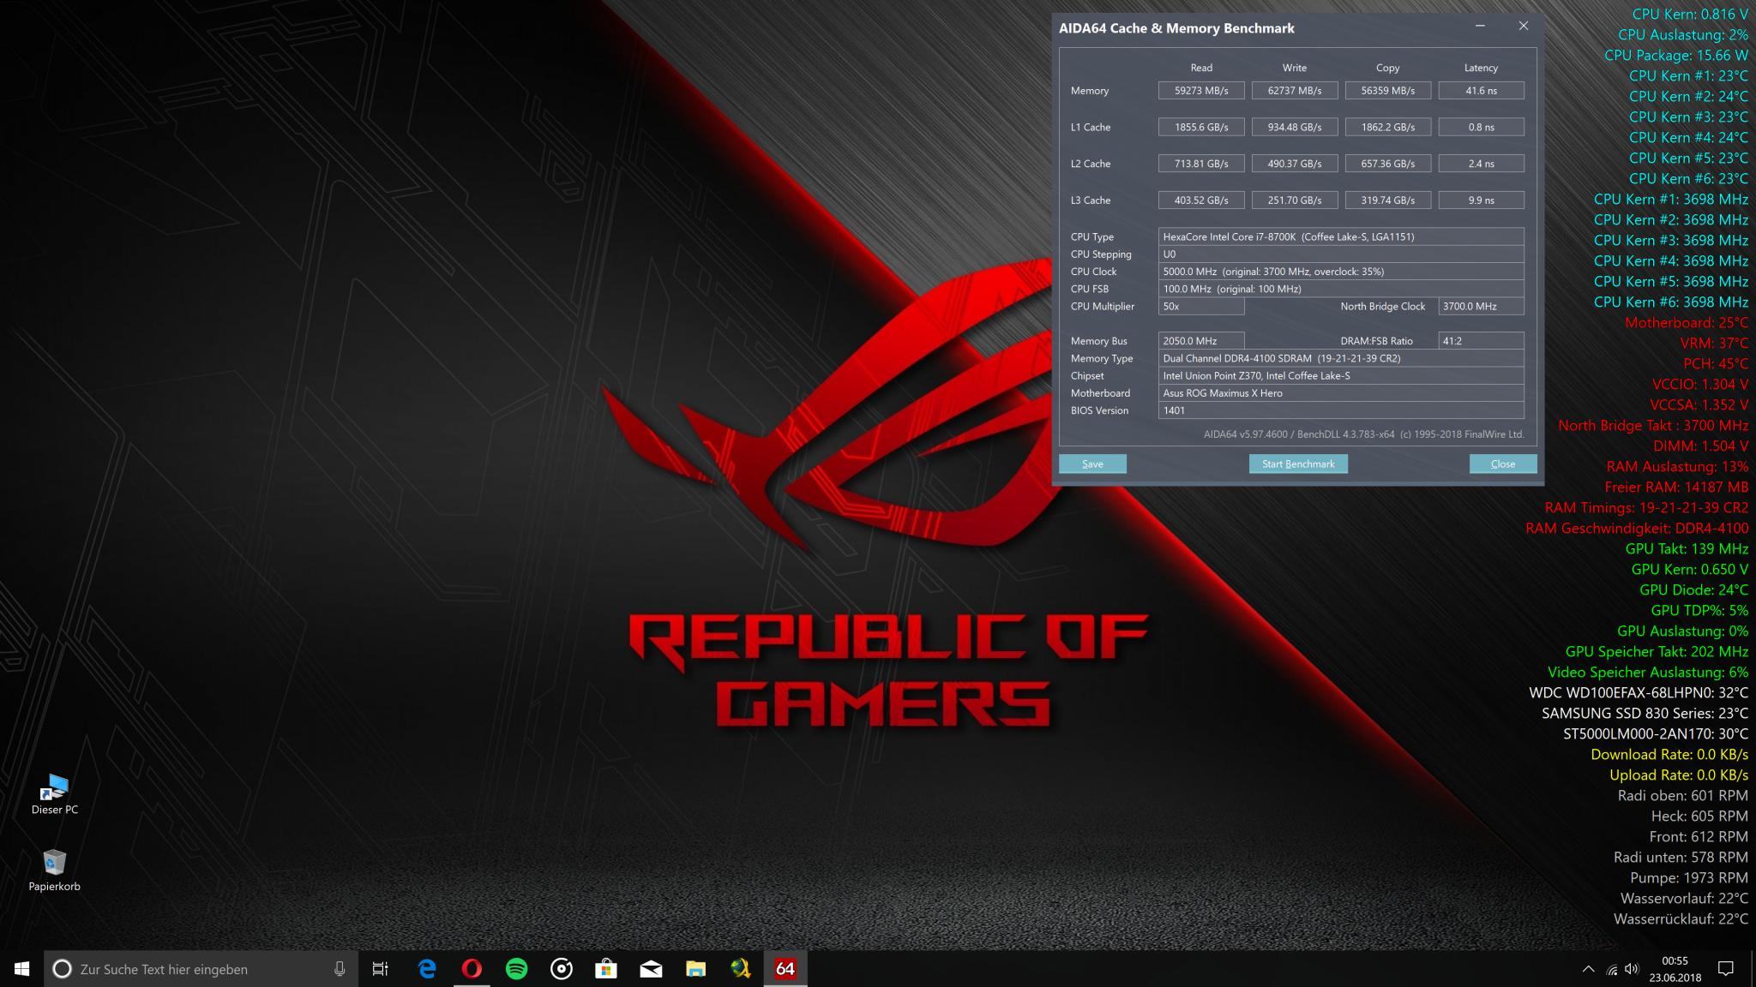Screen dimensions: 1756x987
Task: Click the CPU Clock 5000.0 MHz field
Action: (x=1341, y=272)
